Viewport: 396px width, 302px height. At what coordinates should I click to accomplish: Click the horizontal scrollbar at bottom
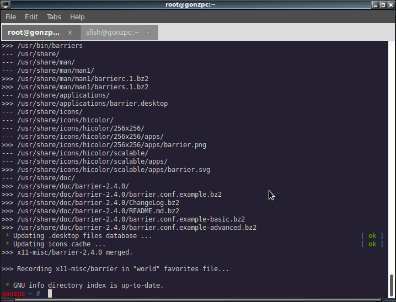[x=197, y=300]
